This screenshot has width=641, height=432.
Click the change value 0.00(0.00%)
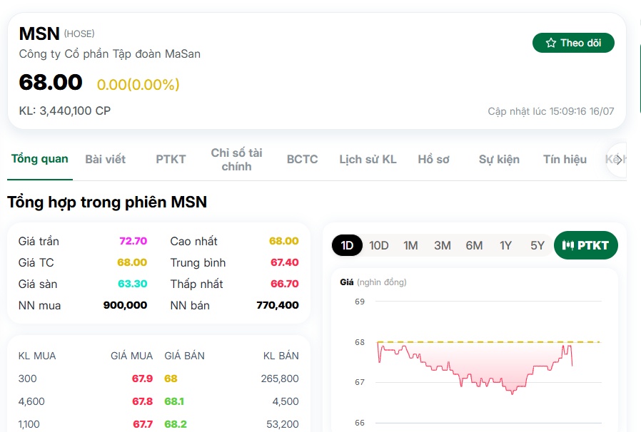(x=138, y=85)
